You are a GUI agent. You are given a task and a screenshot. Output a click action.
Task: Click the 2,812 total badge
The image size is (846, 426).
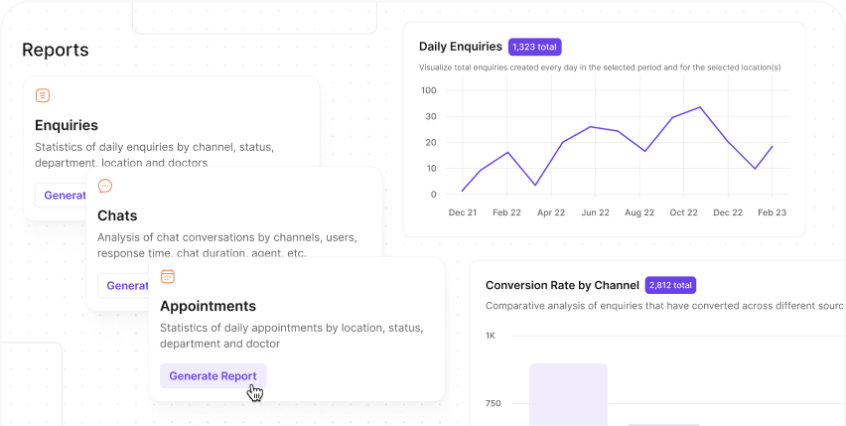(x=670, y=285)
